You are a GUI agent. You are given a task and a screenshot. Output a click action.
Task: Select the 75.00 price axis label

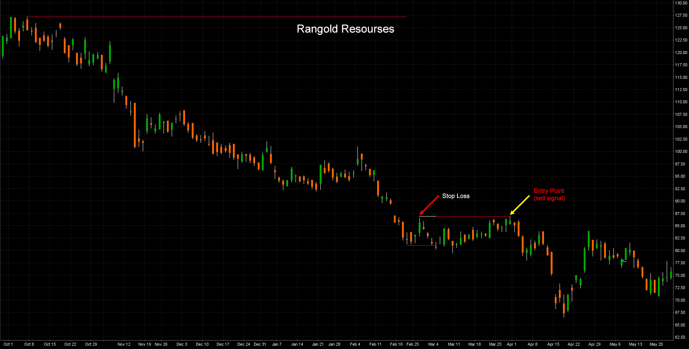click(x=681, y=275)
